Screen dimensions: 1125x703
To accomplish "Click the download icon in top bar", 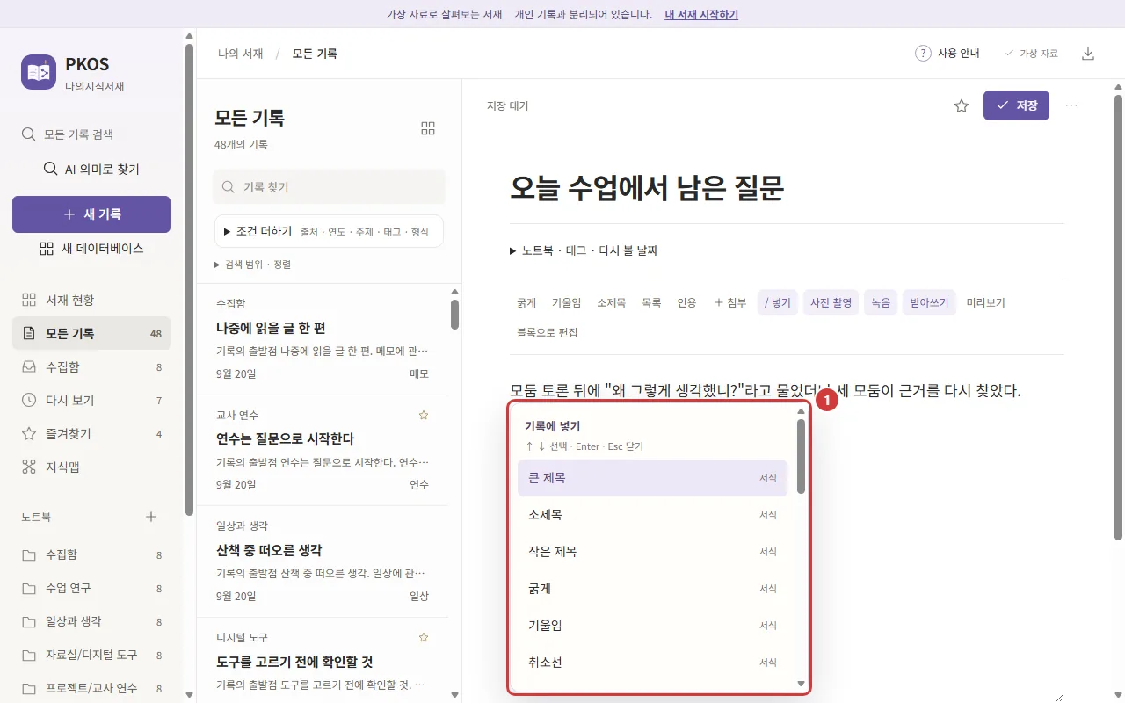I will (1088, 54).
